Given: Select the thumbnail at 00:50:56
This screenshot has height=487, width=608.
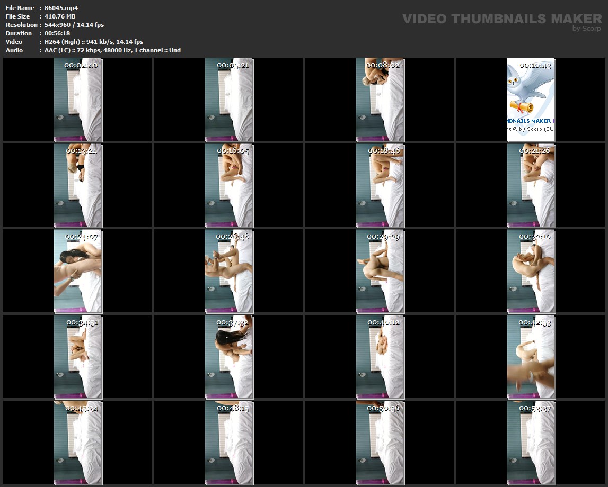Looking at the screenshot, I should (x=380, y=444).
